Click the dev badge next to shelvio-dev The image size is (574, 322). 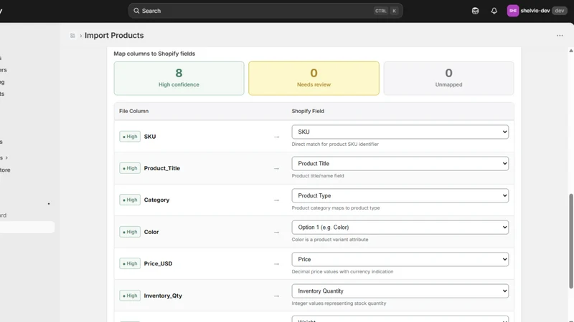tap(559, 11)
